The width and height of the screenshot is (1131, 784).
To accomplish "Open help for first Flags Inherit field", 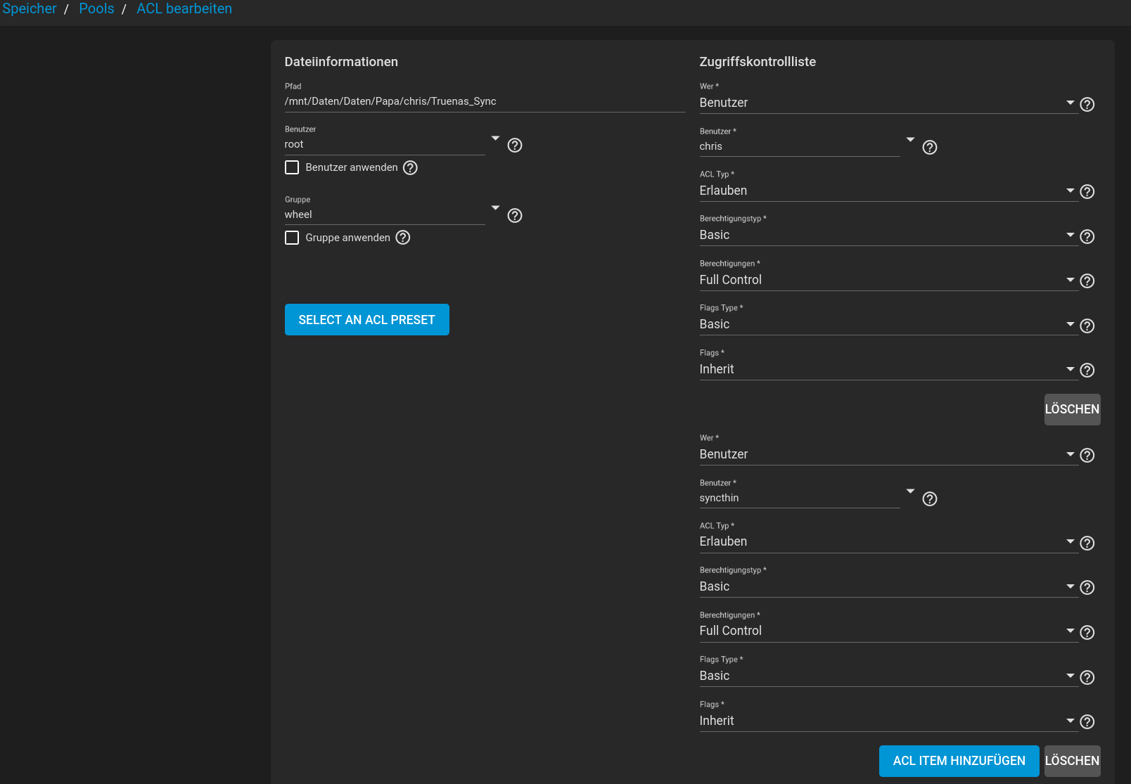I will coord(1087,371).
